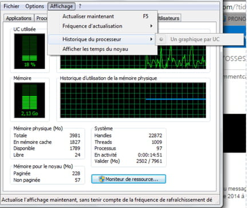Open the Fichier menu
The width and height of the screenshot is (252, 208).
(11, 6)
